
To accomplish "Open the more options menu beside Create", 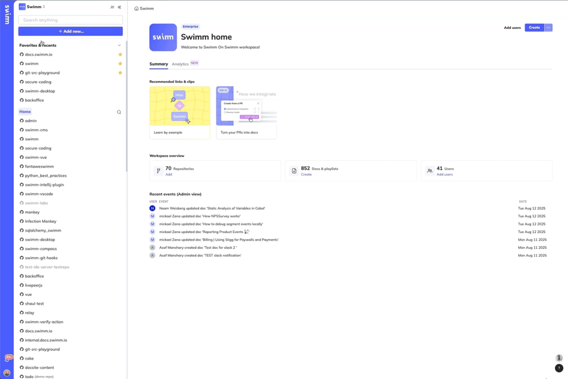I will pos(548,28).
